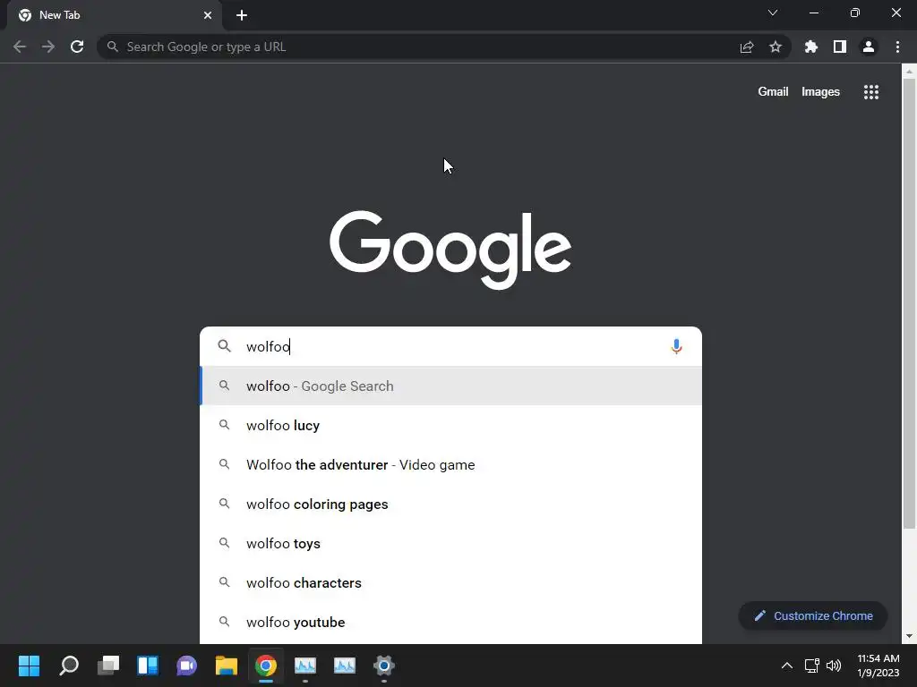
Task: Close the New Tab tab
Action: coord(208,15)
